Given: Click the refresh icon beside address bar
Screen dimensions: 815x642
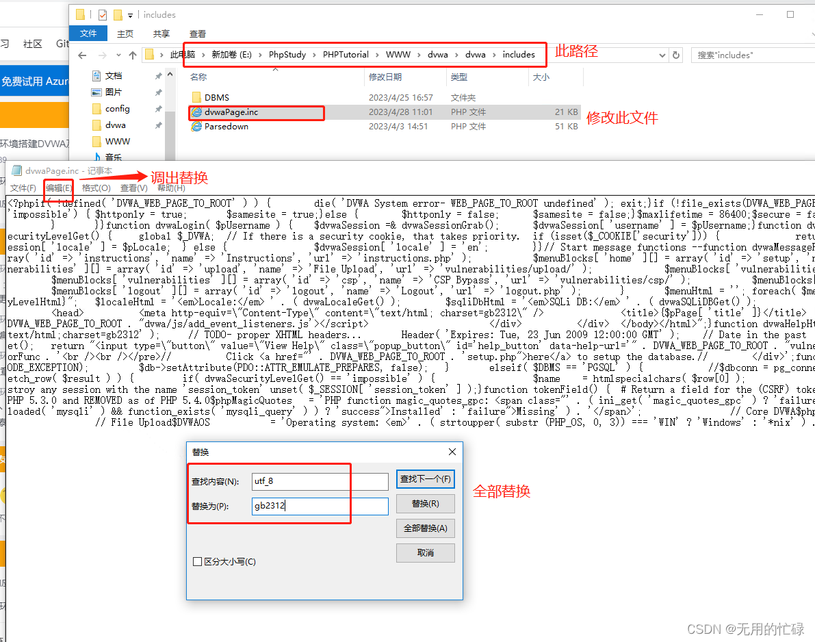Looking at the screenshot, I should [x=675, y=55].
